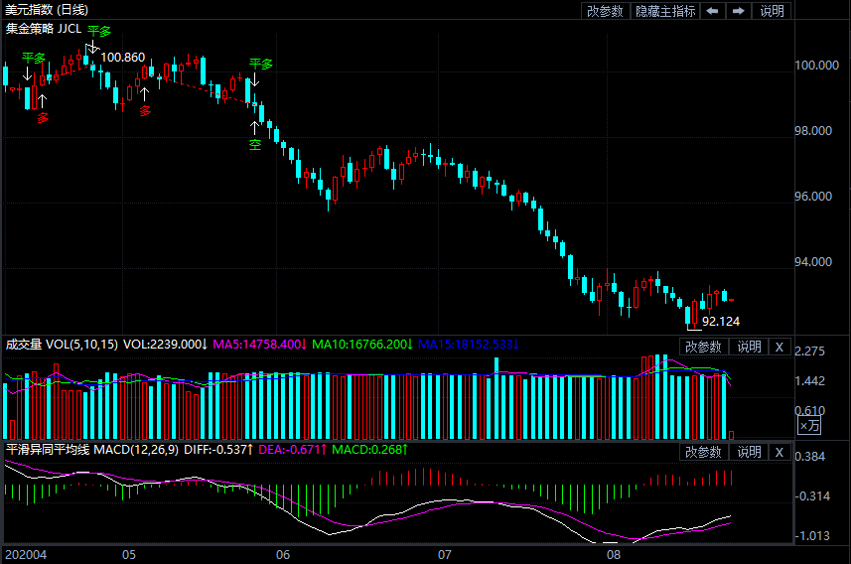Show 说明 for the volume indicator
The height and width of the screenshot is (564, 851).
[748, 347]
